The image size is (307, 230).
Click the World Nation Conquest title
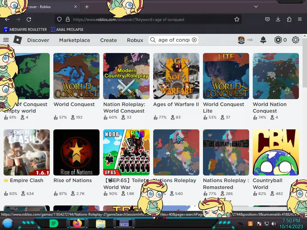click(270, 108)
